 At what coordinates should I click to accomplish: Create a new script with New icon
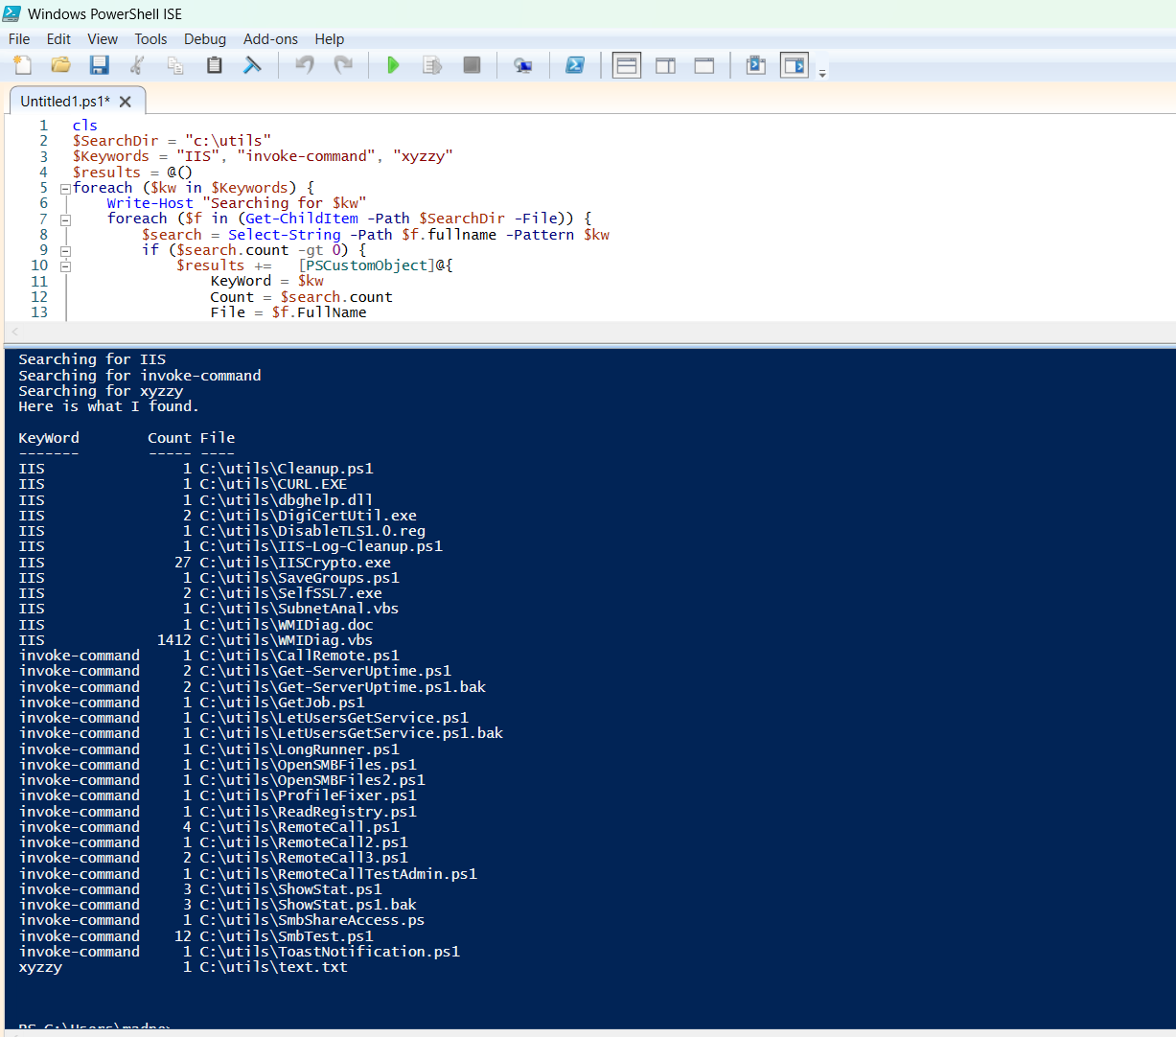23,65
